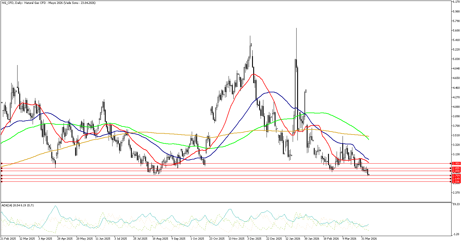Click the 13 Nov 2025 date label
The image size is (464, 242).
(236, 238)
